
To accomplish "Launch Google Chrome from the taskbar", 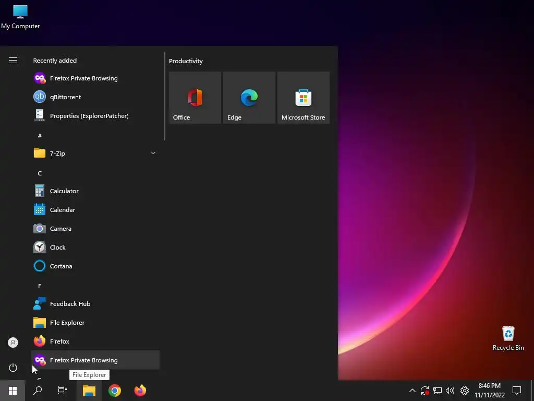I will pyautogui.click(x=115, y=391).
